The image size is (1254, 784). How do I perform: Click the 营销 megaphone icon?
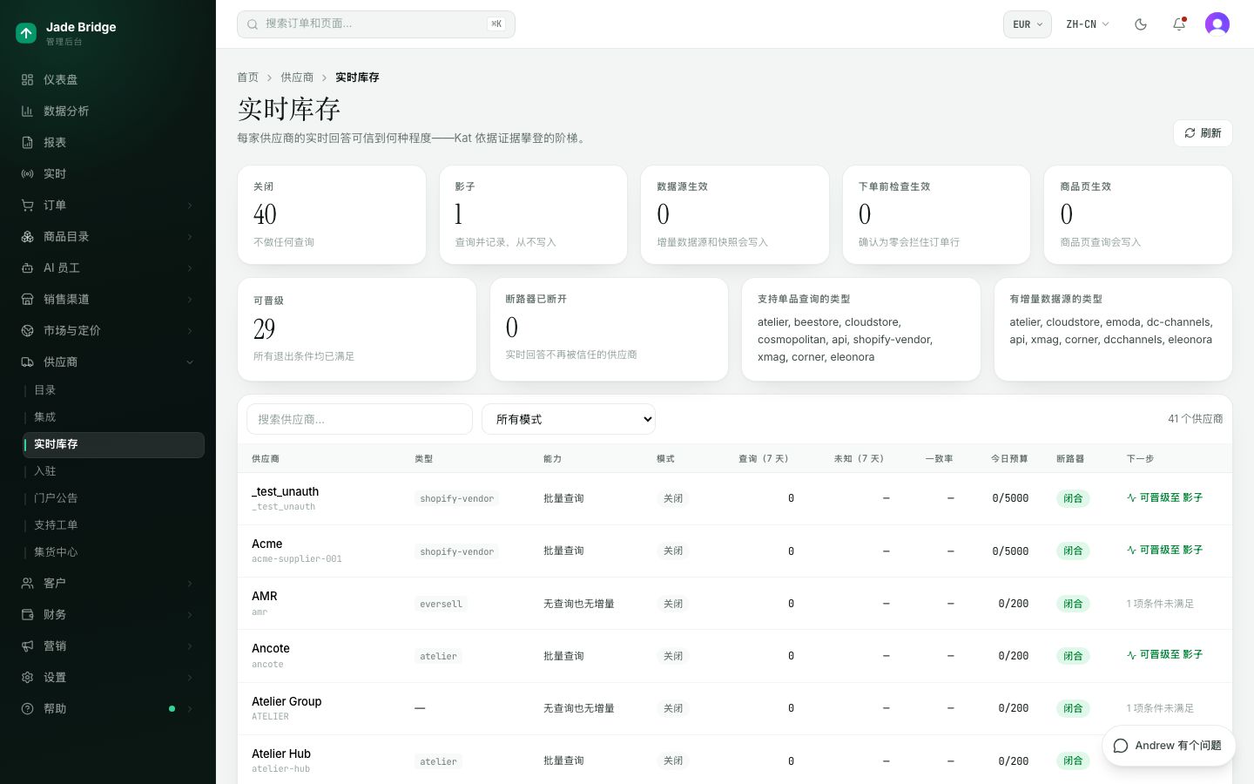pos(28,645)
